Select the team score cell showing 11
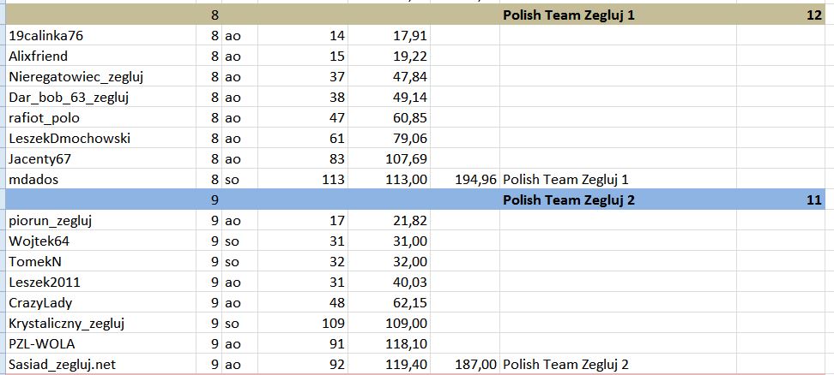Image resolution: width=834 pixels, height=375 pixels. [x=781, y=200]
